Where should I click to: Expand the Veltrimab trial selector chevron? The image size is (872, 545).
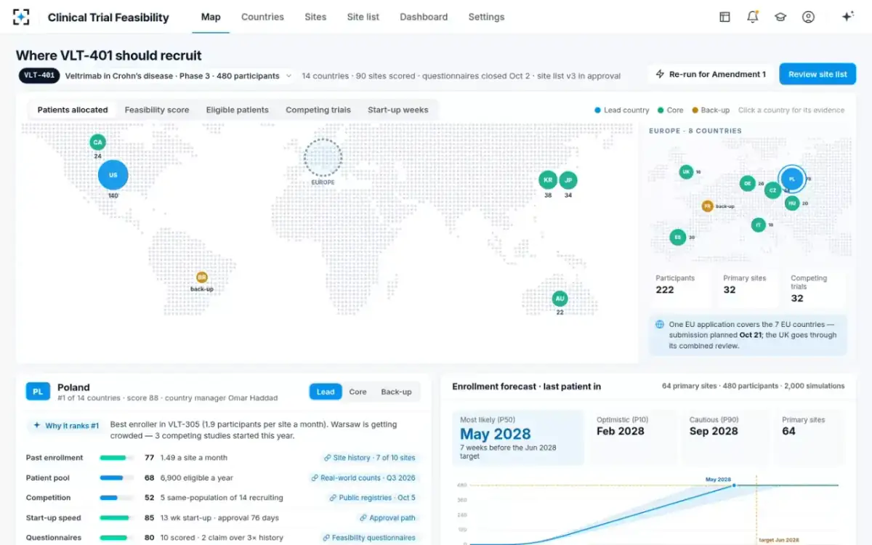[x=288, y=76]
